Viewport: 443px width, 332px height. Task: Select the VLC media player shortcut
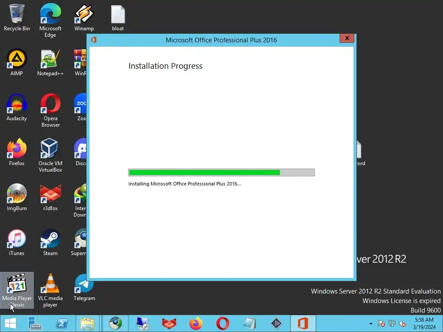coord(50,290)
